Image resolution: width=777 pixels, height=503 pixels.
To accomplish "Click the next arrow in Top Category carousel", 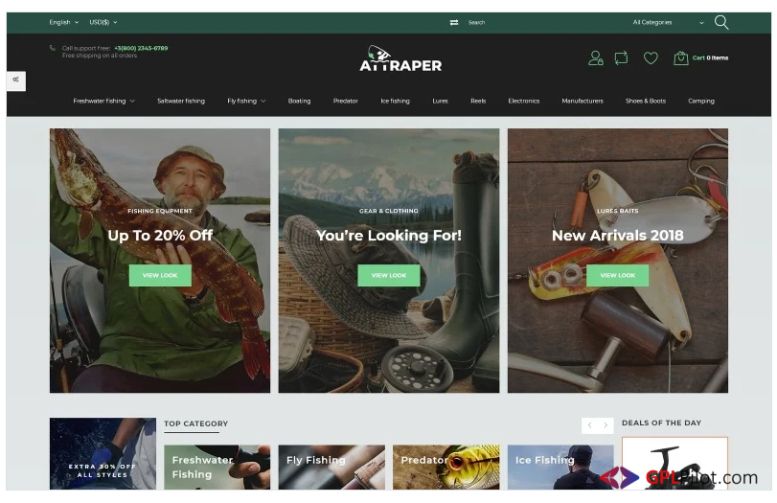I will [606, 425].
